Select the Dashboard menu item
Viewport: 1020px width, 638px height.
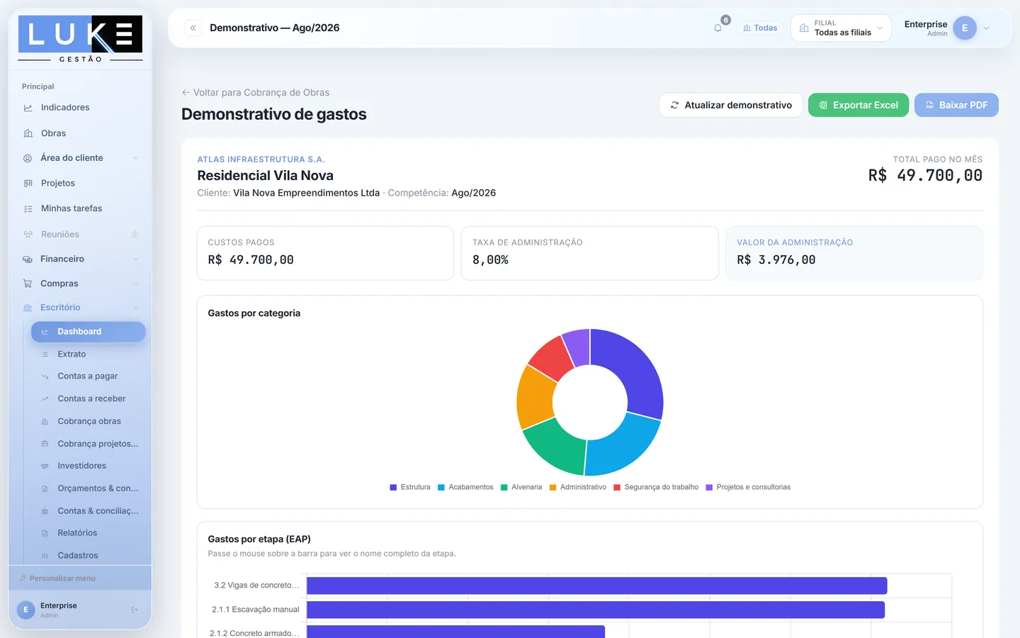88,332
